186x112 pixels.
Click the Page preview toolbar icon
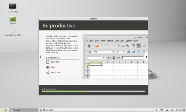pyautogui.click(x=128, y=46)
